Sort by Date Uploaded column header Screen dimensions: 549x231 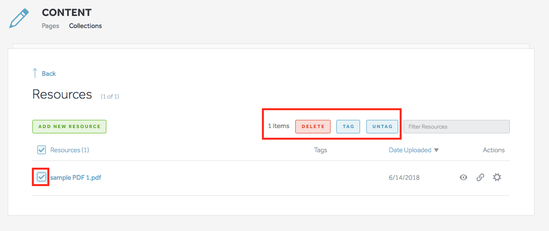point(410,150)
